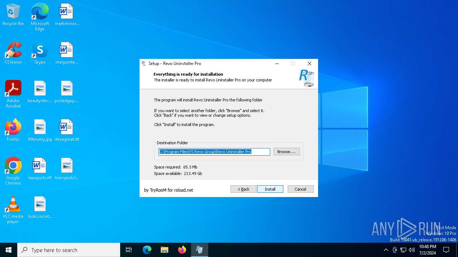458x257 pixels.
Task: Cancel the Revo Uninstaller Pro setup
Action: pyautogui.click(x=301, y=189)
